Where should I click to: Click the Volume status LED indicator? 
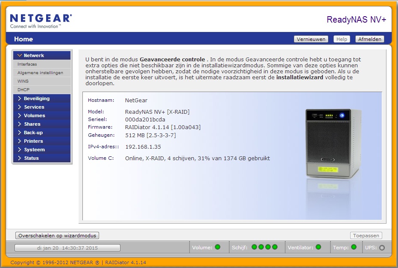point(217,247)
